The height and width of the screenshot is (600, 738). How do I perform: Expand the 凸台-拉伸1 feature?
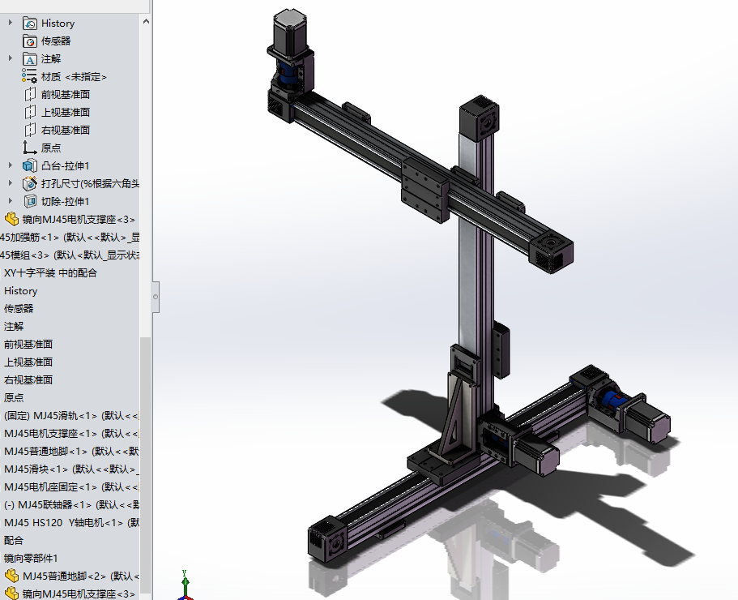point(11,165)
